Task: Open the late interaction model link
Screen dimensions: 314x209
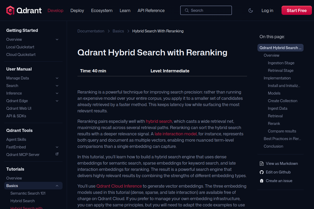Action: (x=176, y=134)
